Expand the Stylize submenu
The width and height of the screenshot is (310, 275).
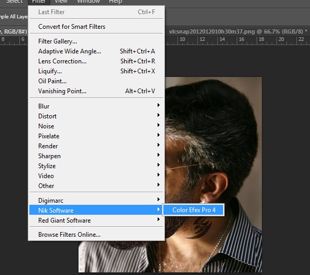[x=96, y=166]
